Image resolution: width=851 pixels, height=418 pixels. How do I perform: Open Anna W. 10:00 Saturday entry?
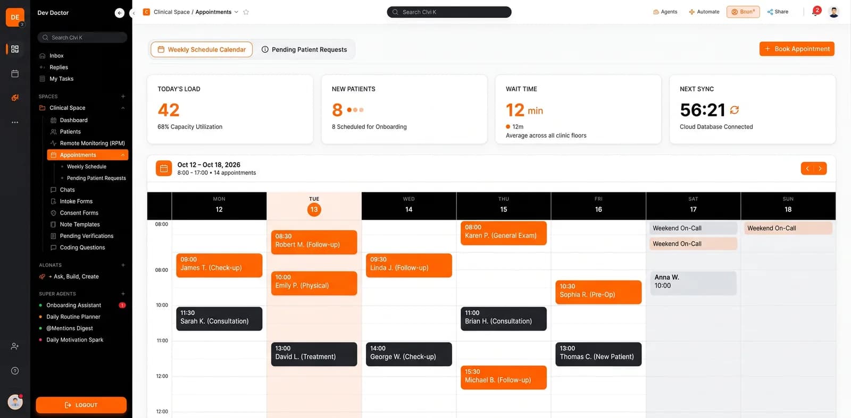click(693, 283)
